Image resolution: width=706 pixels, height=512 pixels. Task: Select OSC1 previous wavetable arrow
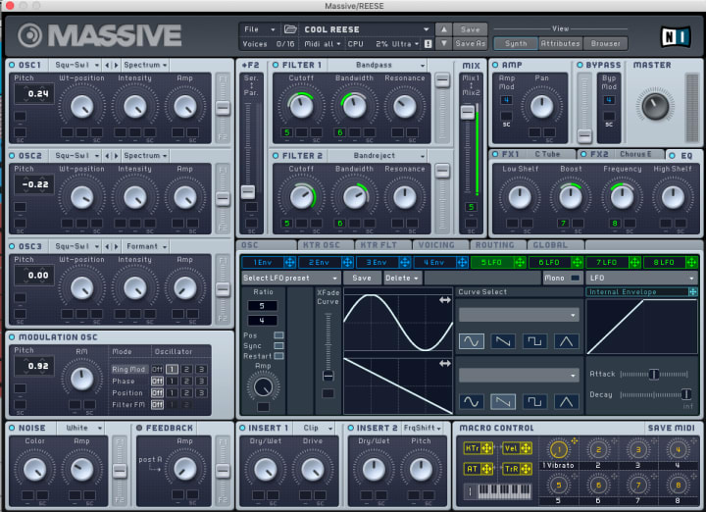(107, 66)
